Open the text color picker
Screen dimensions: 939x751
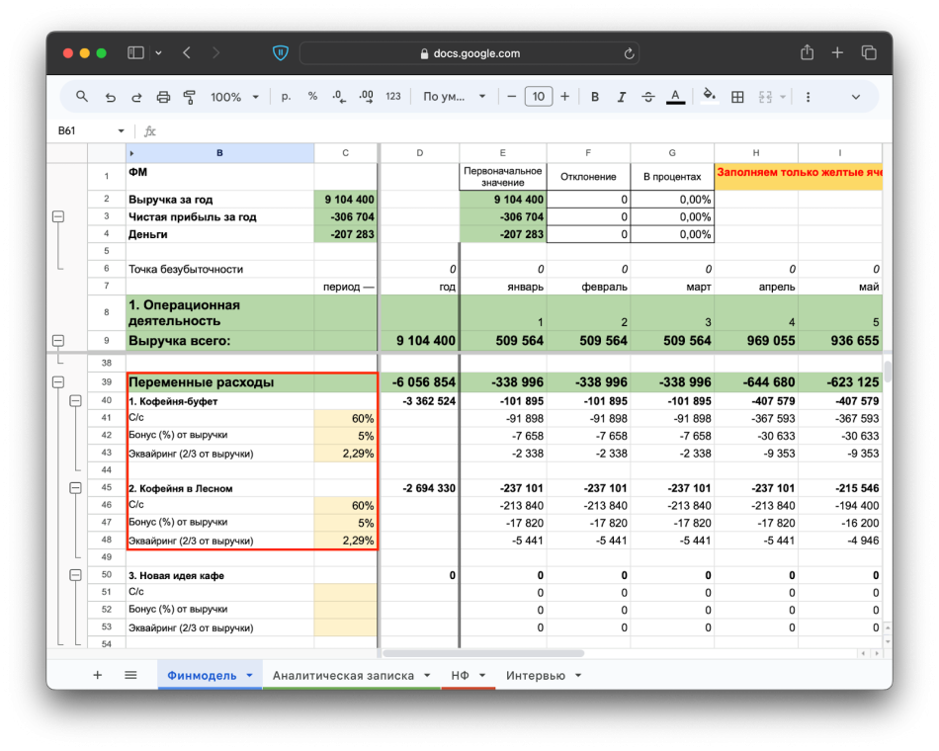(675, 97)
